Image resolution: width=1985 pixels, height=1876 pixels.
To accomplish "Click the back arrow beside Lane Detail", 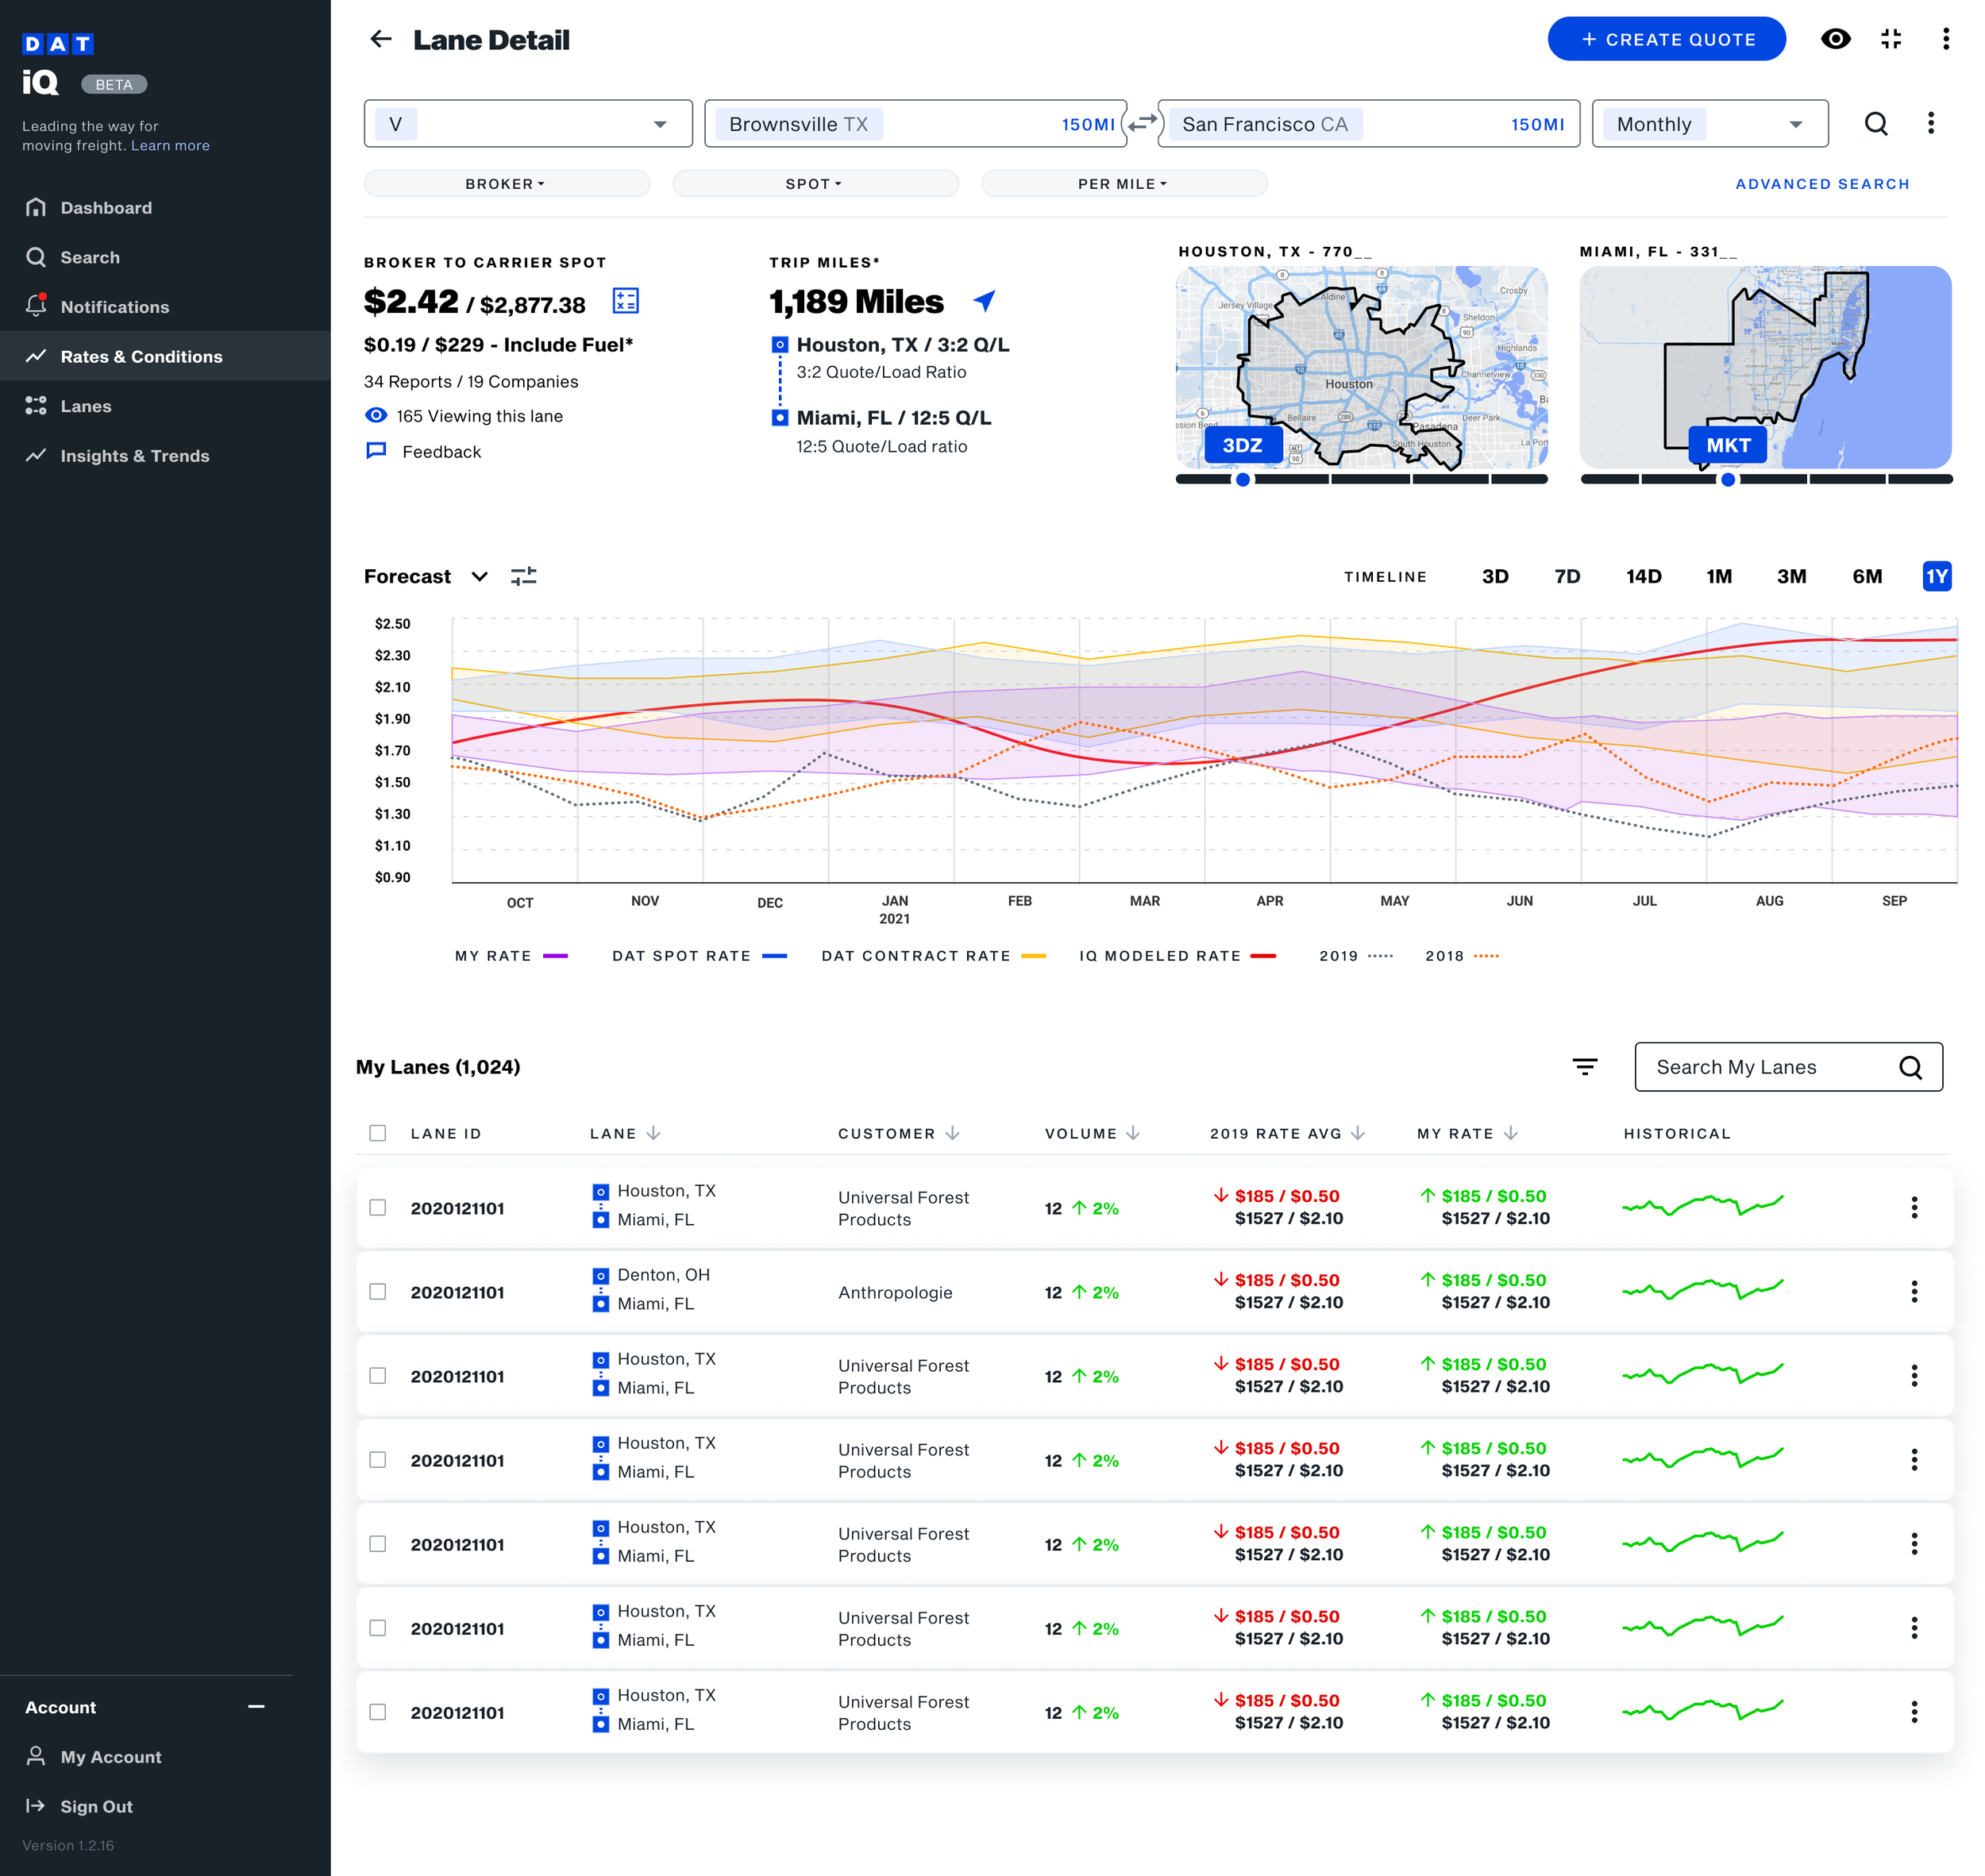I will pos(380,39).
